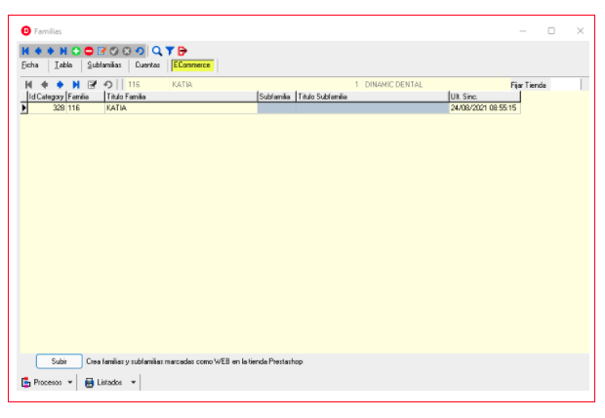Viewport: 605px width, 418px height.
Task: Select the Familia cell 116
Action: [85, 107]
